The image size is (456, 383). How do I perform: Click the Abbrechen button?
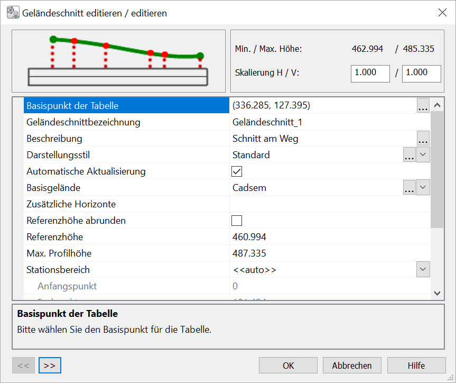point(352,366)
